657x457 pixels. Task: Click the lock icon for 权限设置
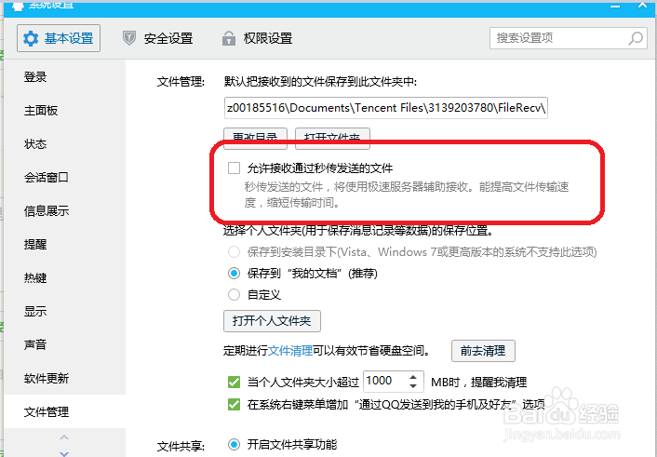[228, 38]
